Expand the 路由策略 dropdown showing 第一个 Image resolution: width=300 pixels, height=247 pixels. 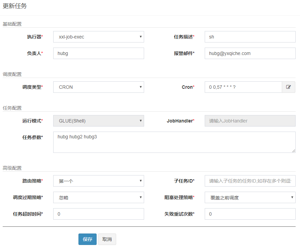coord(99,181)
